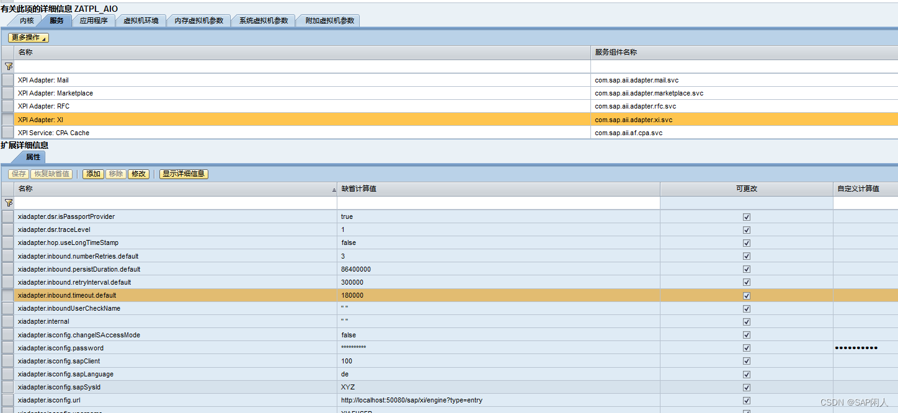Toggle 可更改 checkbox for xiadapter.hop.useLongTimeStamp
Viewport: 898px width, 413px height.
pyautogui.click(x=746, y=243)
